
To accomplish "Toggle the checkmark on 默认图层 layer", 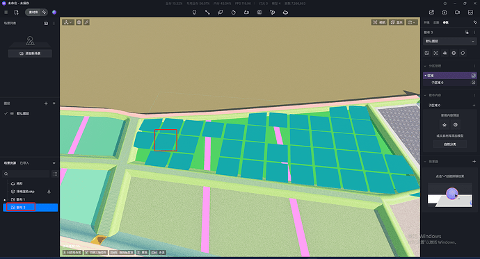I will [6, 113].
